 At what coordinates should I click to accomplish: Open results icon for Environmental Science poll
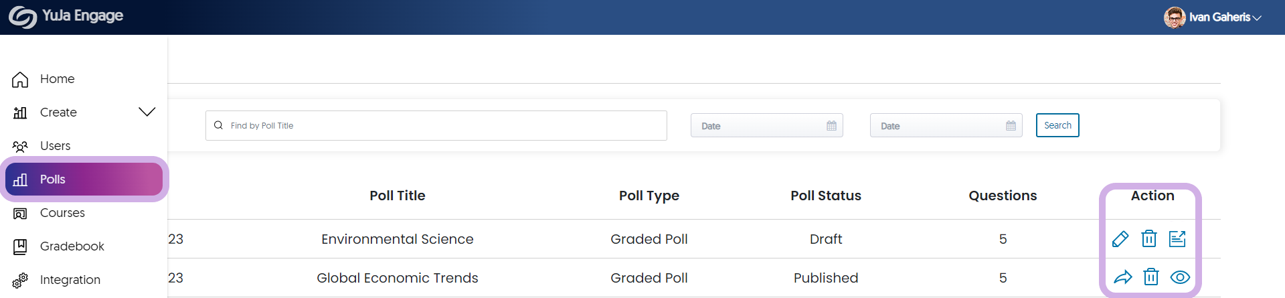click(1177, 238)
